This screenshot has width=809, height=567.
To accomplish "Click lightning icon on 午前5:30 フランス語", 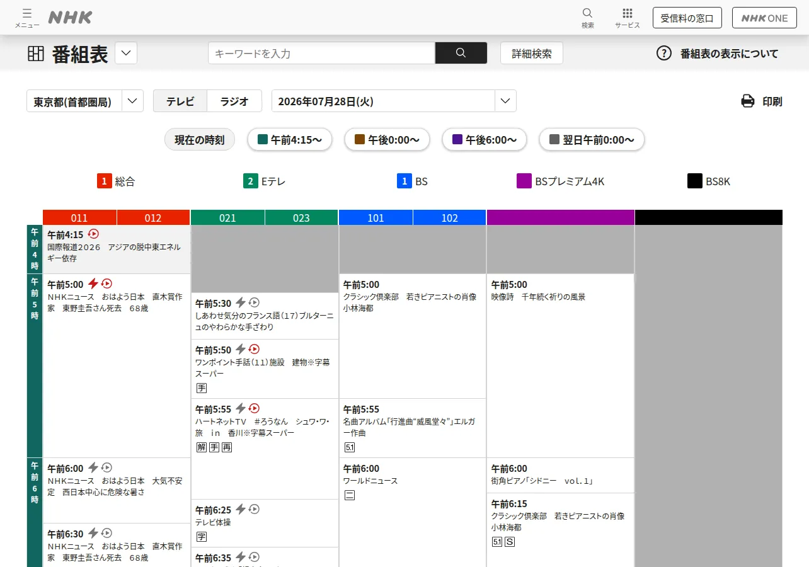I will (241, 302).
